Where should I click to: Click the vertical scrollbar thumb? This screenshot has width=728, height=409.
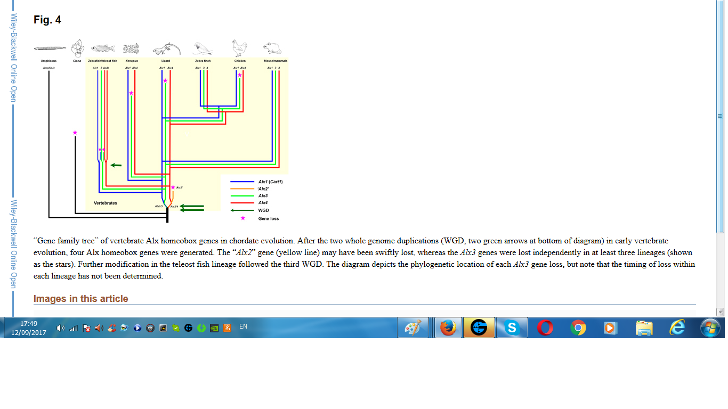pos(721,116)
